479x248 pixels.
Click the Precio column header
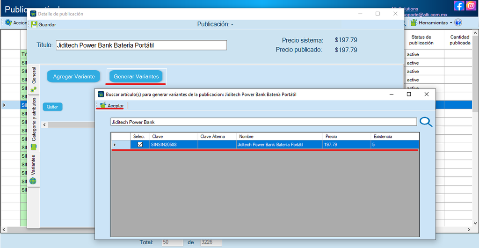pyautogui.click(x=347, y=137)
